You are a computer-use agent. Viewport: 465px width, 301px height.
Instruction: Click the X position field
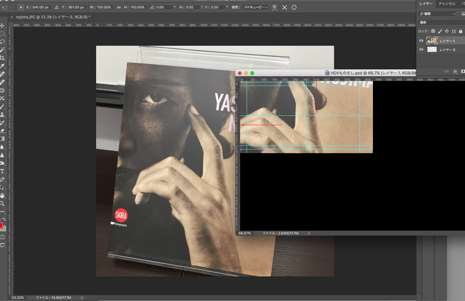[x=42, y=7]
